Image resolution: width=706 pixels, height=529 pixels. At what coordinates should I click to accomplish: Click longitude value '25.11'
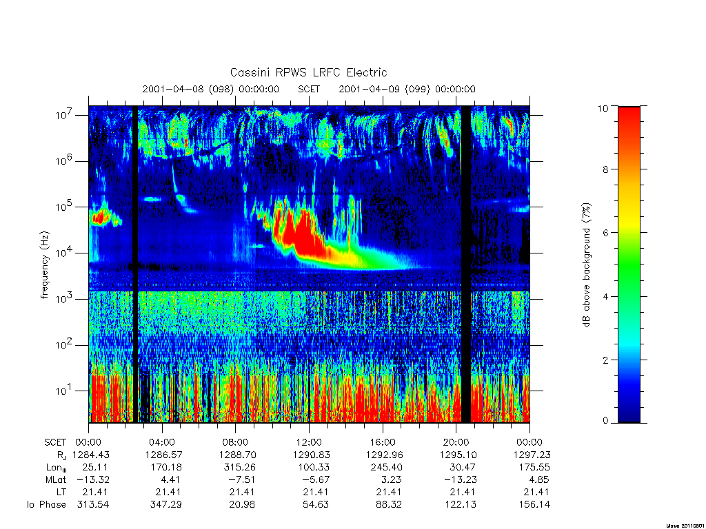95,468
